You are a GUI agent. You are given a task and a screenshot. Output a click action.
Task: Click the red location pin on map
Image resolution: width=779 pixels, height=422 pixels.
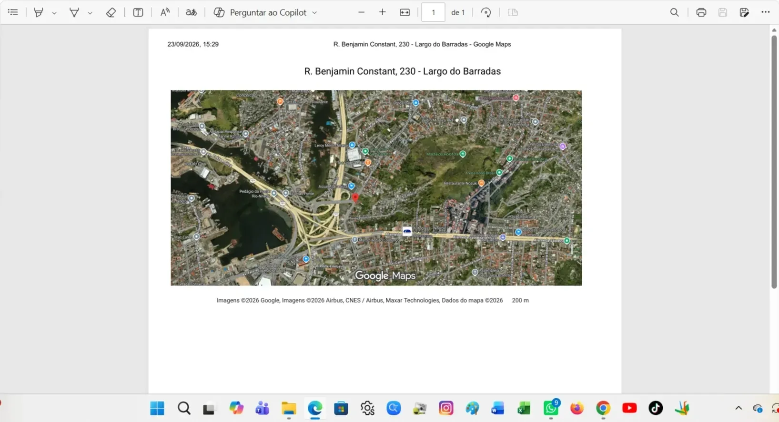(355, 197)
